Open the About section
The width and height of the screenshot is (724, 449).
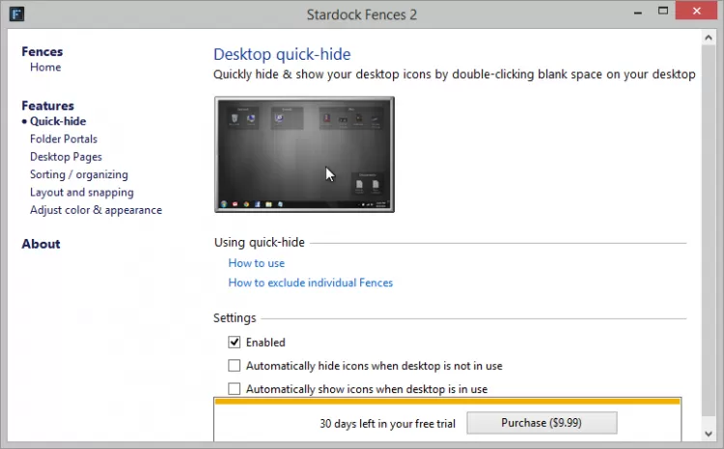click(x=42, y=244)
